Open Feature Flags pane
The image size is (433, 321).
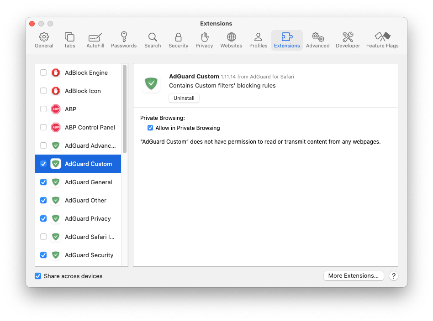(x=382, y=40)
